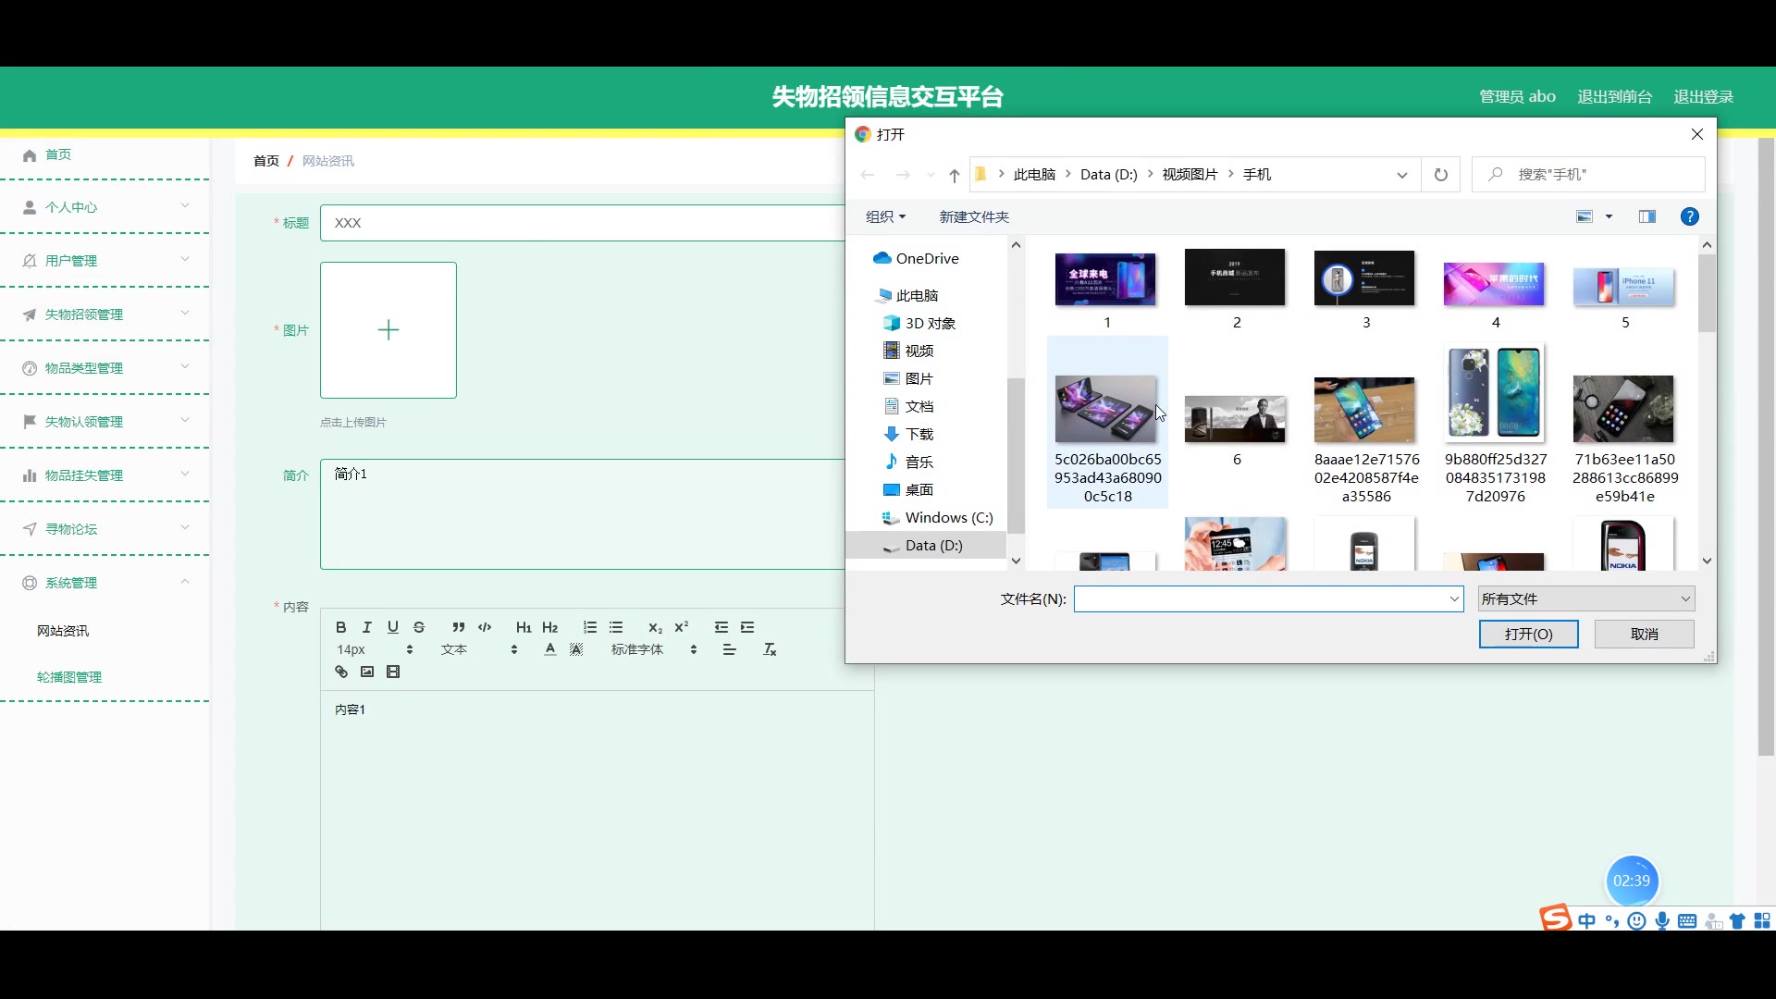1776x999 pixels.
Task: Refresh the file dialog folder view
Action: tap(1440, 175)
